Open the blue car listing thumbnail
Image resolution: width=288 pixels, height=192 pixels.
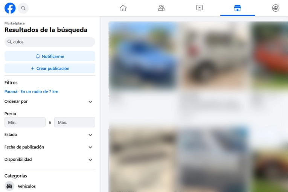pyautogui.click(x=143, y=55)
